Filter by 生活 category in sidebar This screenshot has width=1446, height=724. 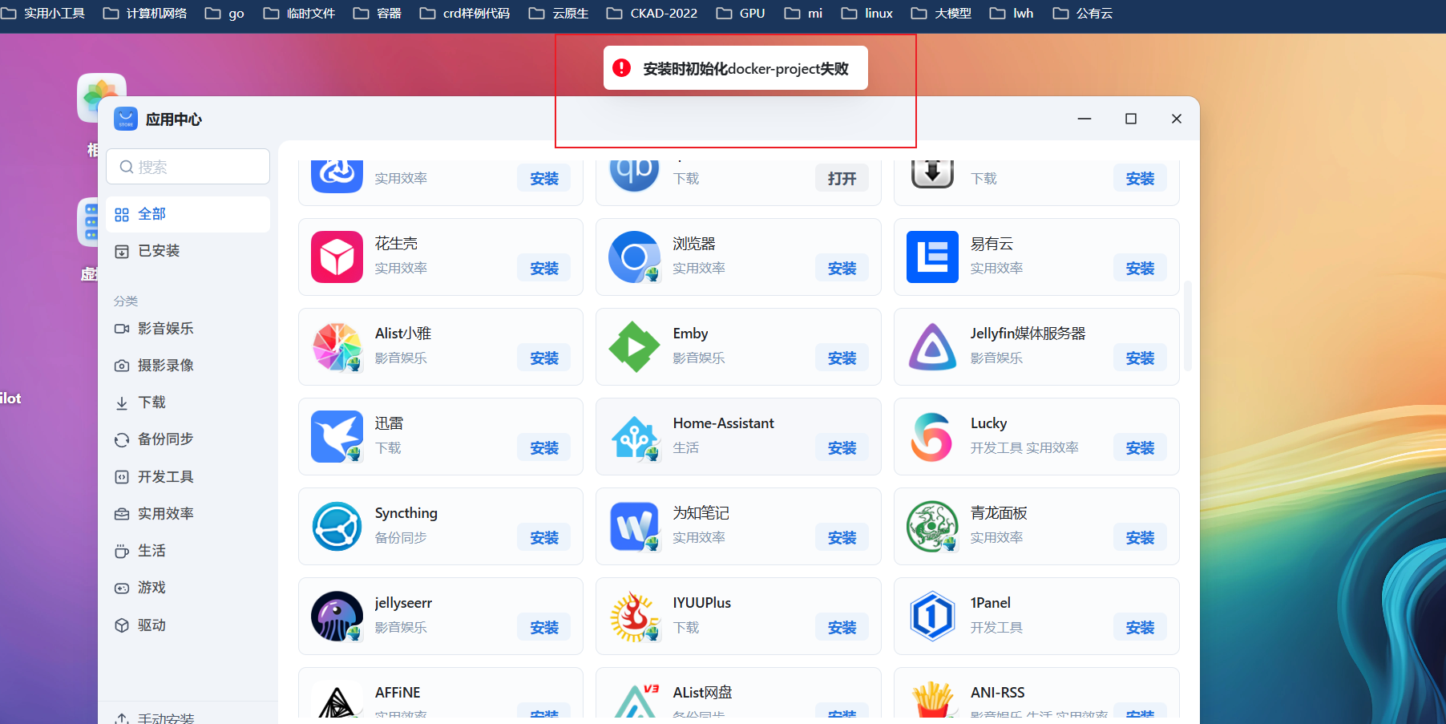tap(188, 551)
